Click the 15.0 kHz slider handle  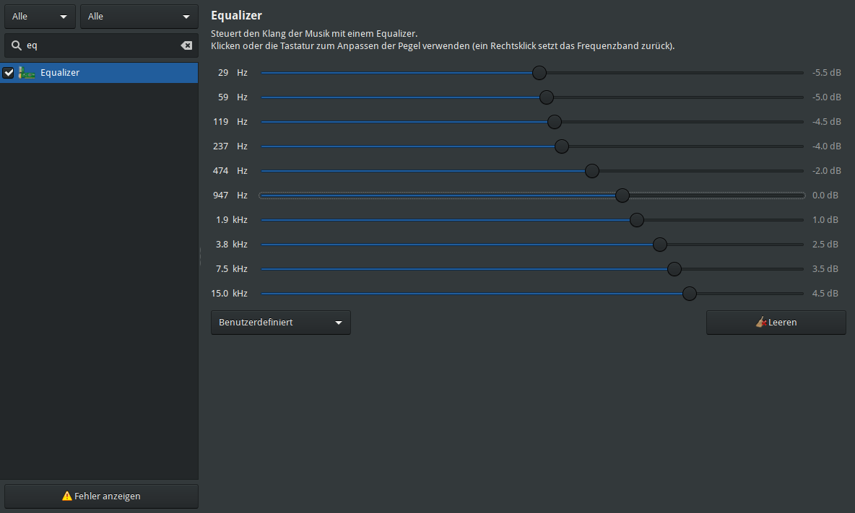(689, 294)
